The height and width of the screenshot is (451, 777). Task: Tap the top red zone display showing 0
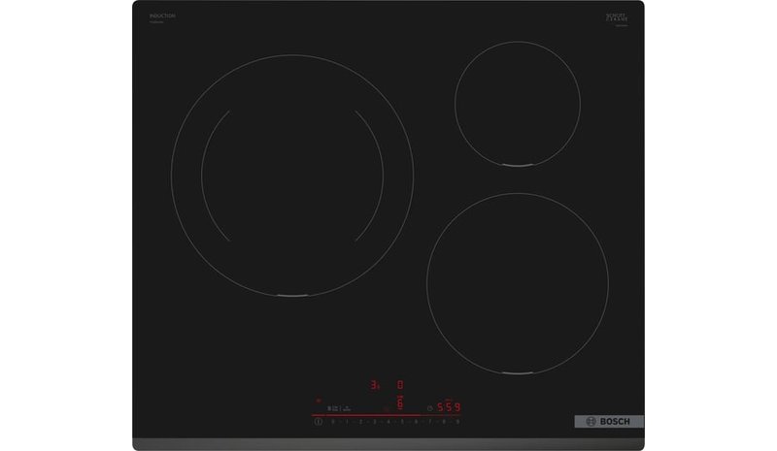click(x=400, y=385)
